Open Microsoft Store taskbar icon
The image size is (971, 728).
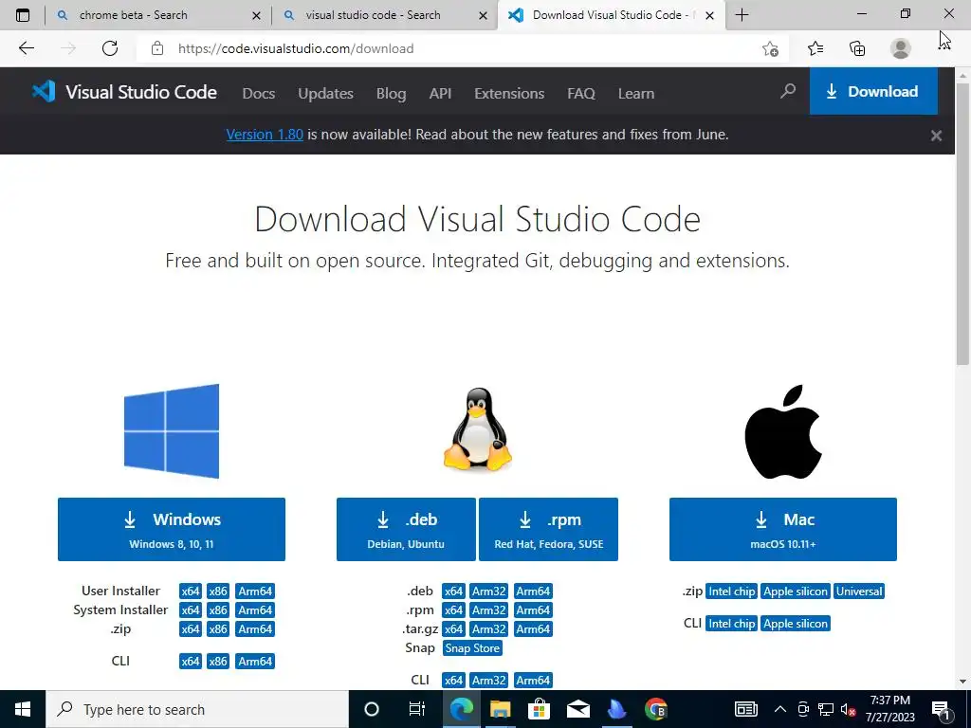pos(539,709)
